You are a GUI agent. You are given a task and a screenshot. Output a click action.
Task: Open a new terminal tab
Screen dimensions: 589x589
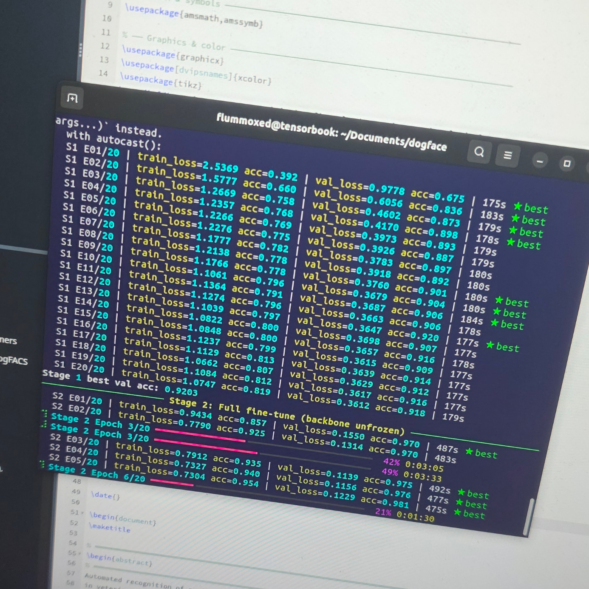(x=73, y=98)
